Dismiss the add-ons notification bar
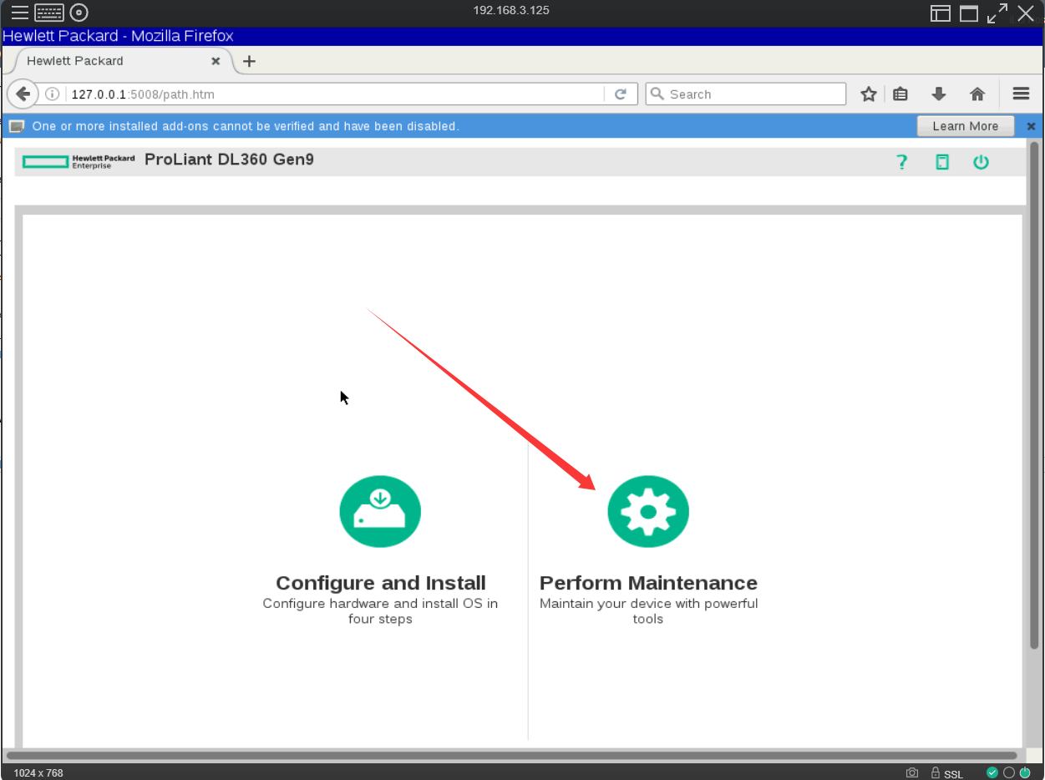Viewport: 1045px width, 780px height. pyautogui.click(x=1031, y=126)
